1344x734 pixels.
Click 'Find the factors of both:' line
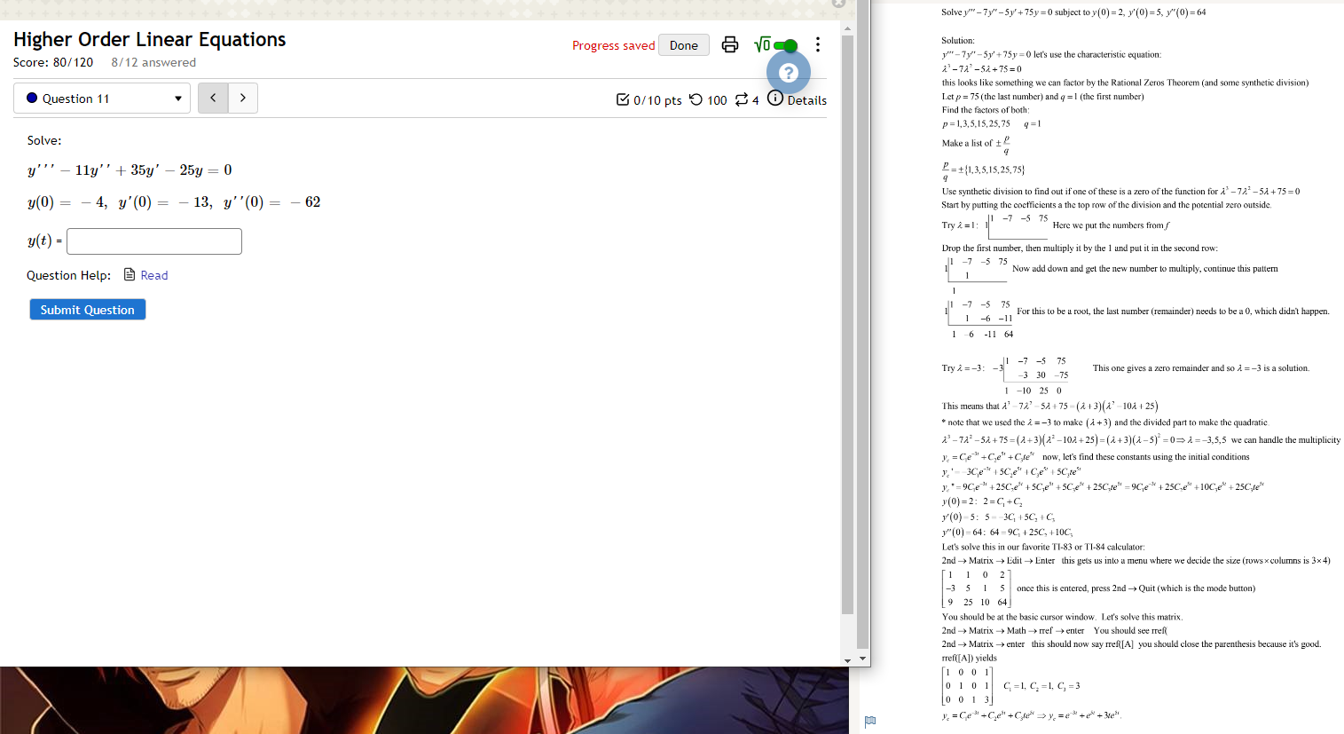[986, 110]
